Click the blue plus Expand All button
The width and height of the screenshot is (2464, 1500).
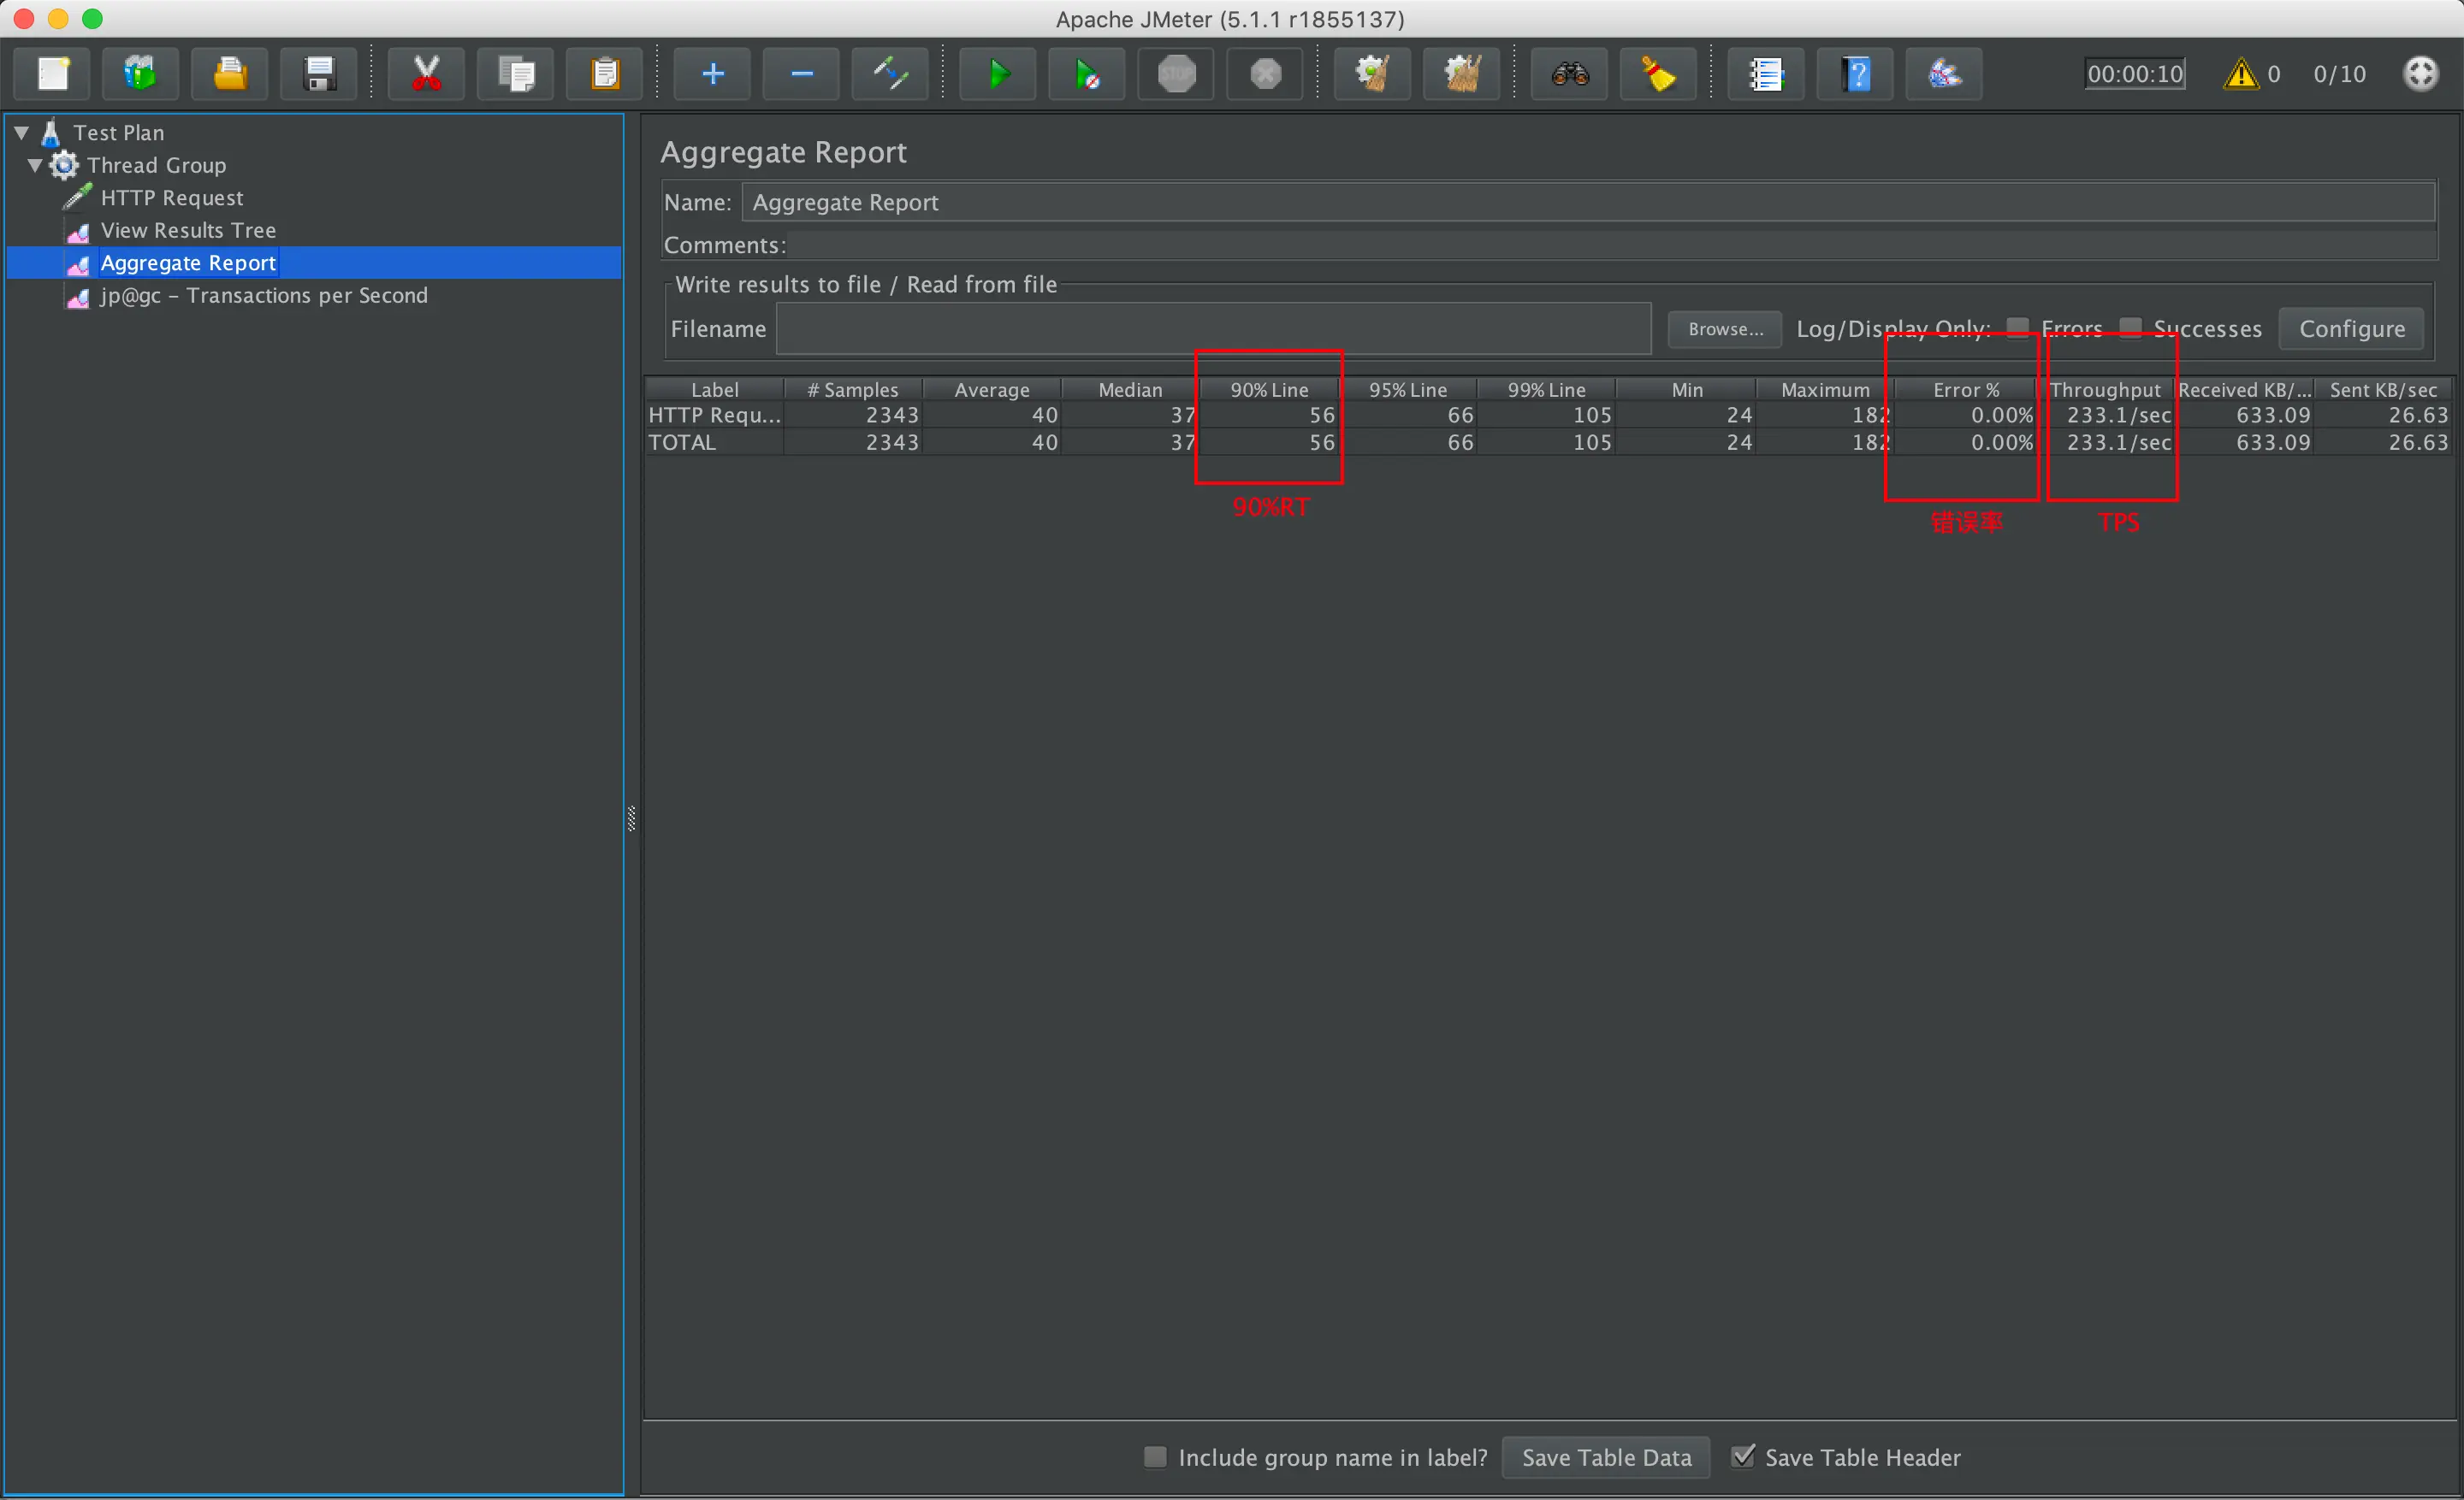point(712,74)
